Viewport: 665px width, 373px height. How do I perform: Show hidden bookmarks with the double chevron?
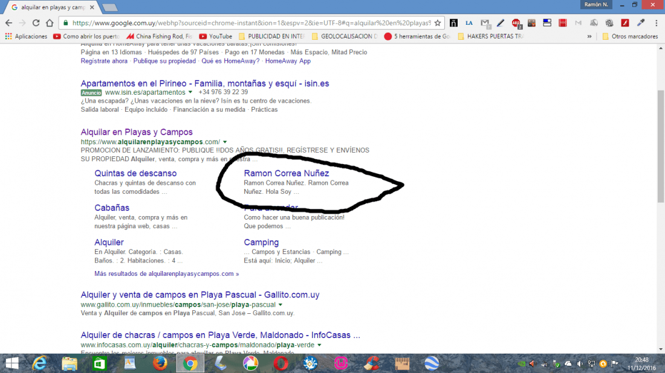589,36
